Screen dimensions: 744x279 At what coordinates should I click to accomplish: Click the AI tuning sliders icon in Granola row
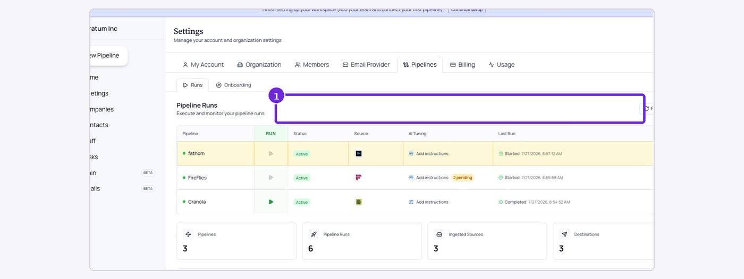click(411, 202)
